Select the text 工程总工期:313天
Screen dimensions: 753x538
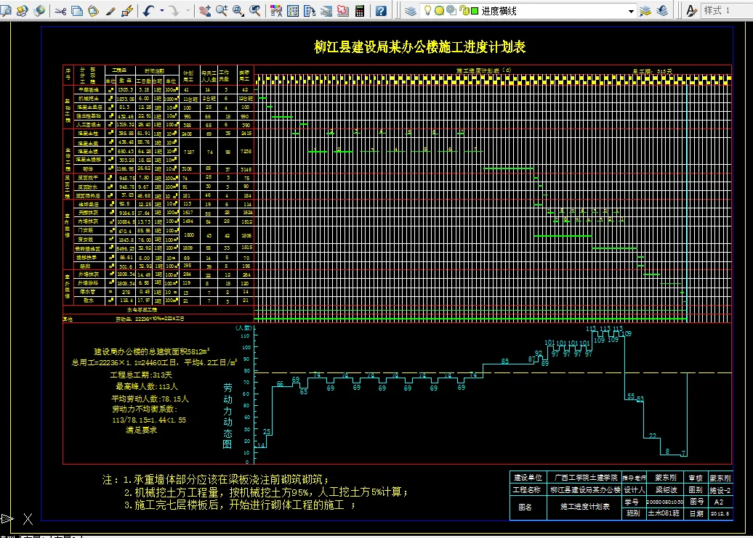141,375
